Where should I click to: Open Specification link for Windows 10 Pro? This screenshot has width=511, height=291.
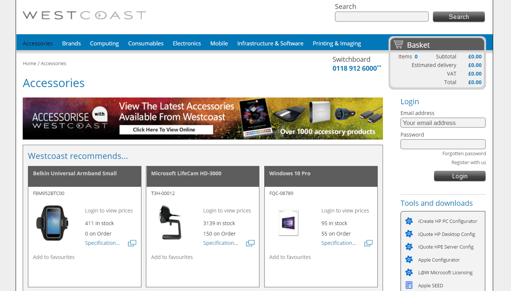pyautogui.click(x=339, y=243)
